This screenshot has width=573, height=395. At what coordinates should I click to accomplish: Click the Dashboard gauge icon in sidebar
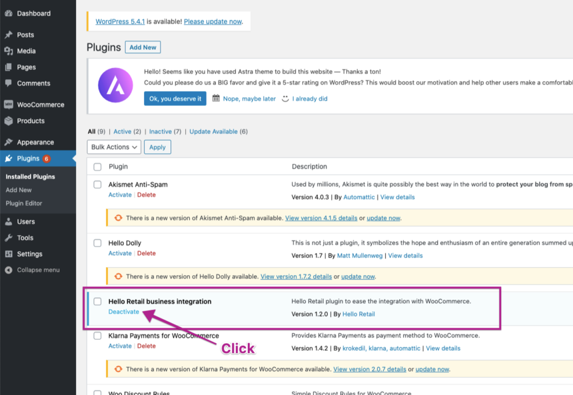click(x=9, y=13)
